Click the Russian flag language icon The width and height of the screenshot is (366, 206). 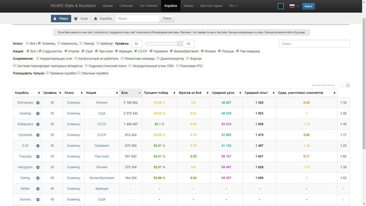click(292, 6)
